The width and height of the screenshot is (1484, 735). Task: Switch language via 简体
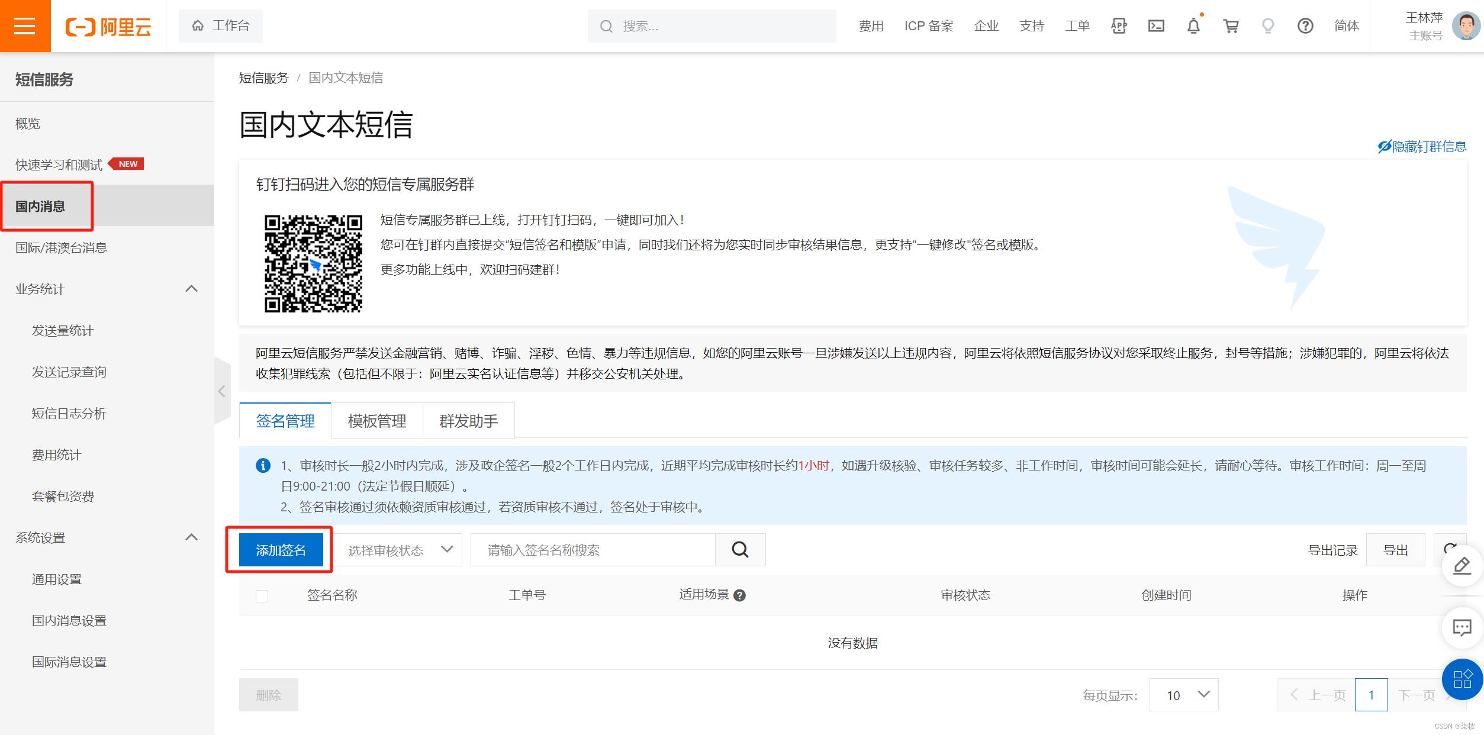click(x=1347, y=26)
